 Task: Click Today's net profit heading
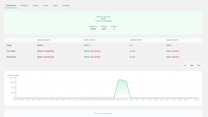(x=103, y=17)
